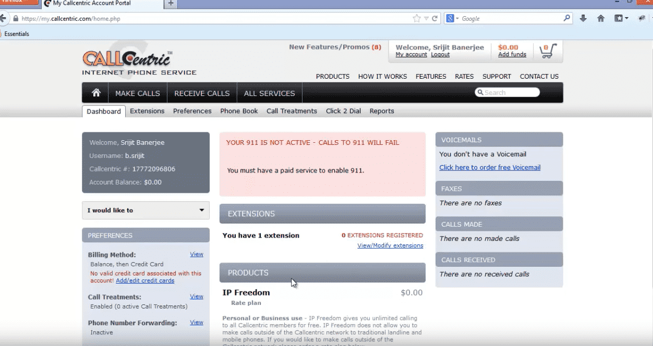The height and width of the screenshot is (346, 653).
Task: Click the Add/edit credit cards link
Action: (x=145, y=280)
